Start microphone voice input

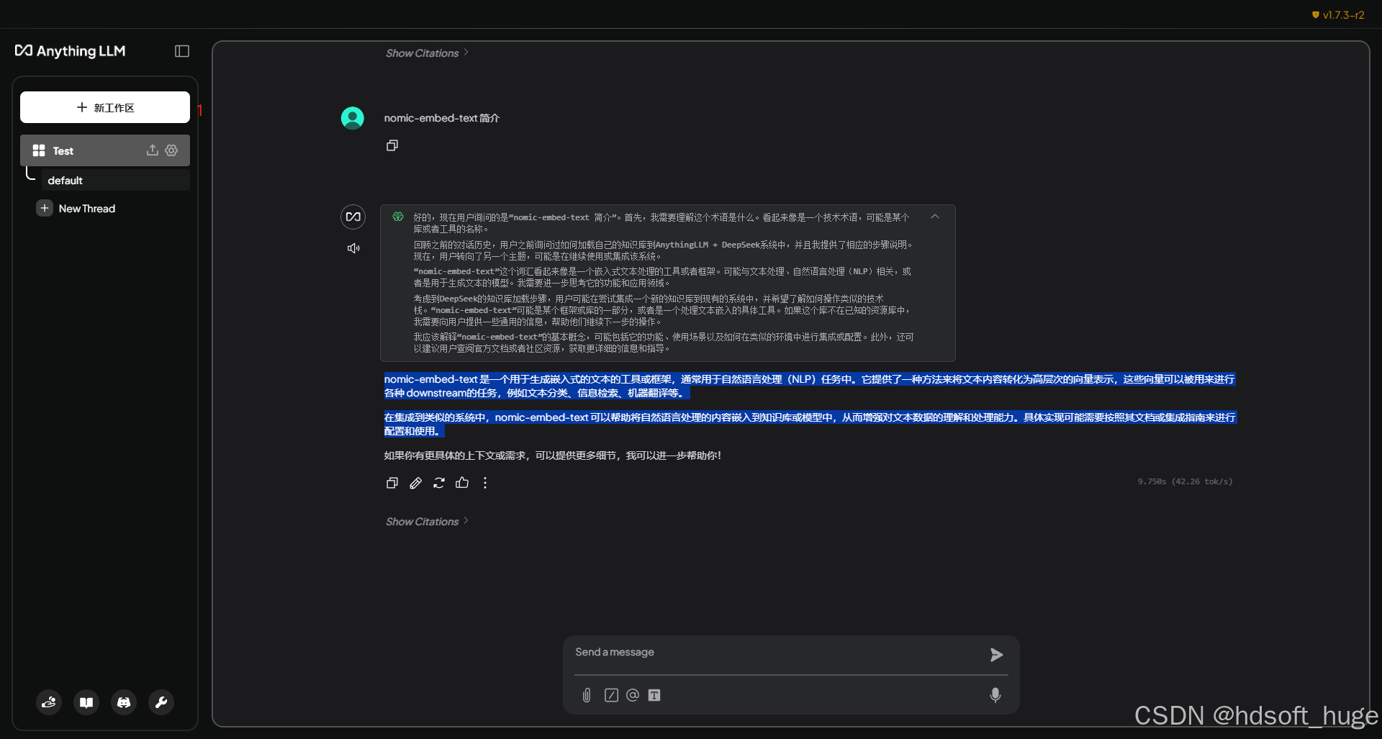995,695
